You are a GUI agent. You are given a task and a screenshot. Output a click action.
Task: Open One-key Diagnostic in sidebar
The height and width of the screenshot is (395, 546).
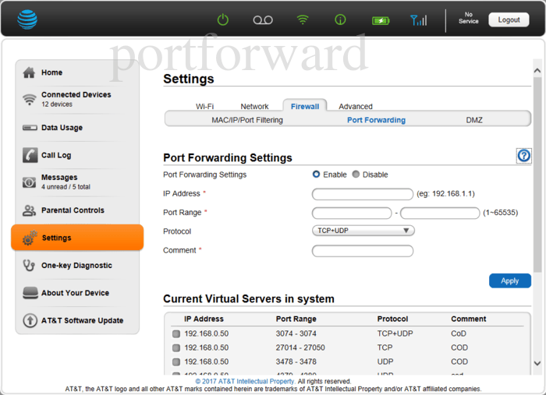point(76,266)
